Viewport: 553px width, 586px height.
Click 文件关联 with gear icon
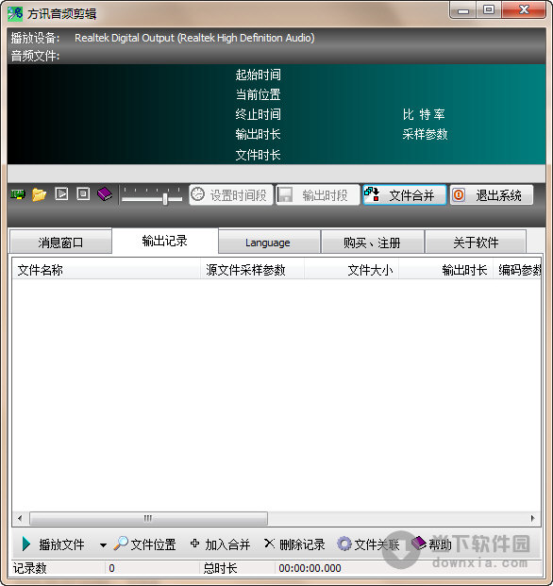click(x=368, y=544)
